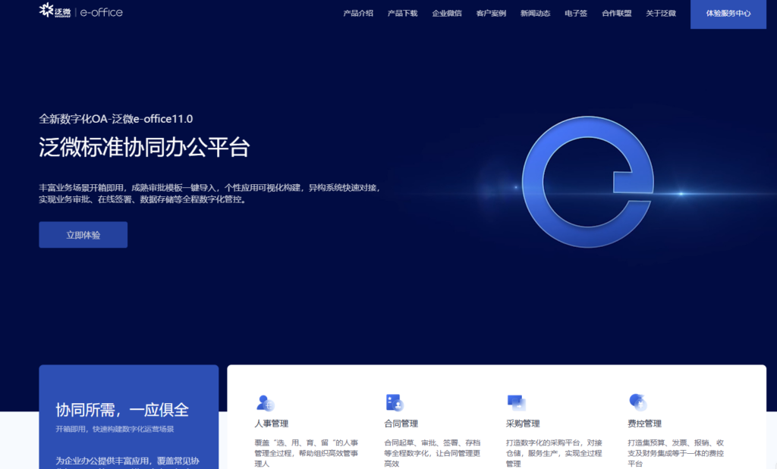Click the e-office wordmark beside the logo
This screenshot has width=777, height=469.
tap(100, 11)
